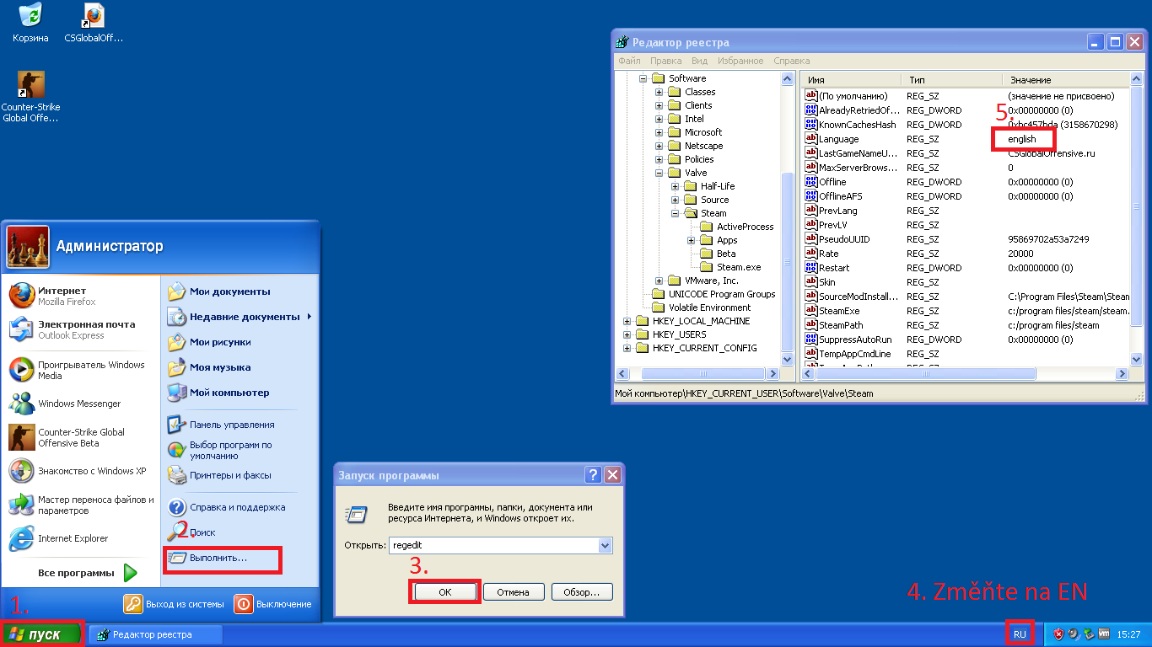
Task: Select Steam.exe key in registry tree
Action: coord(730,267)
